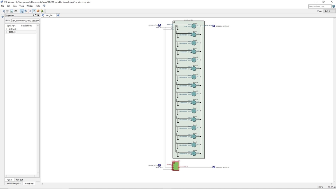The width and height of the screenshot is (336, 189).
Task: Select the DECODE_2_OUT output port pin
Action: tap(214, 167)
